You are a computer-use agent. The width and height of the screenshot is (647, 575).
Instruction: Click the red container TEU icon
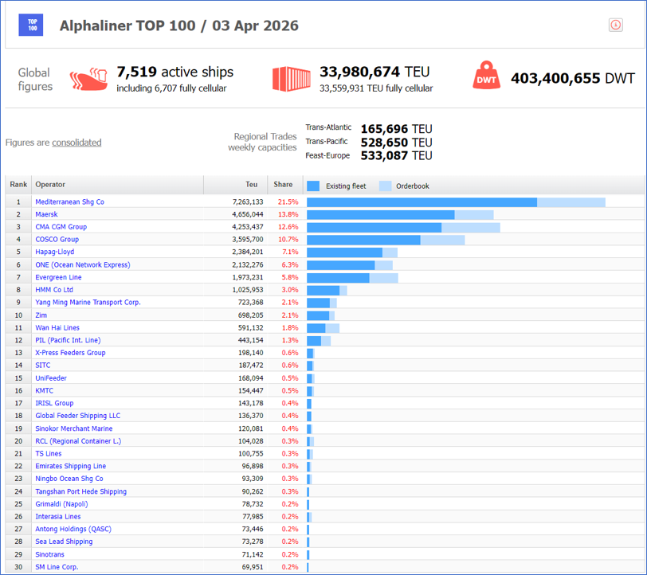[x=291, y=79]
